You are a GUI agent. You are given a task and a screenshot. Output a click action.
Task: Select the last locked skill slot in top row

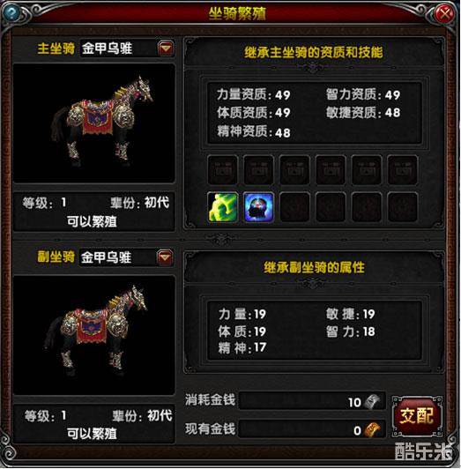coord(402,169)
